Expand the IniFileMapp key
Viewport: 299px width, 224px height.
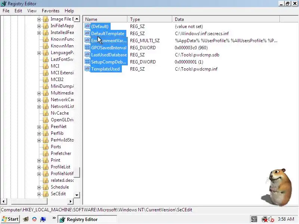(39, 26)
